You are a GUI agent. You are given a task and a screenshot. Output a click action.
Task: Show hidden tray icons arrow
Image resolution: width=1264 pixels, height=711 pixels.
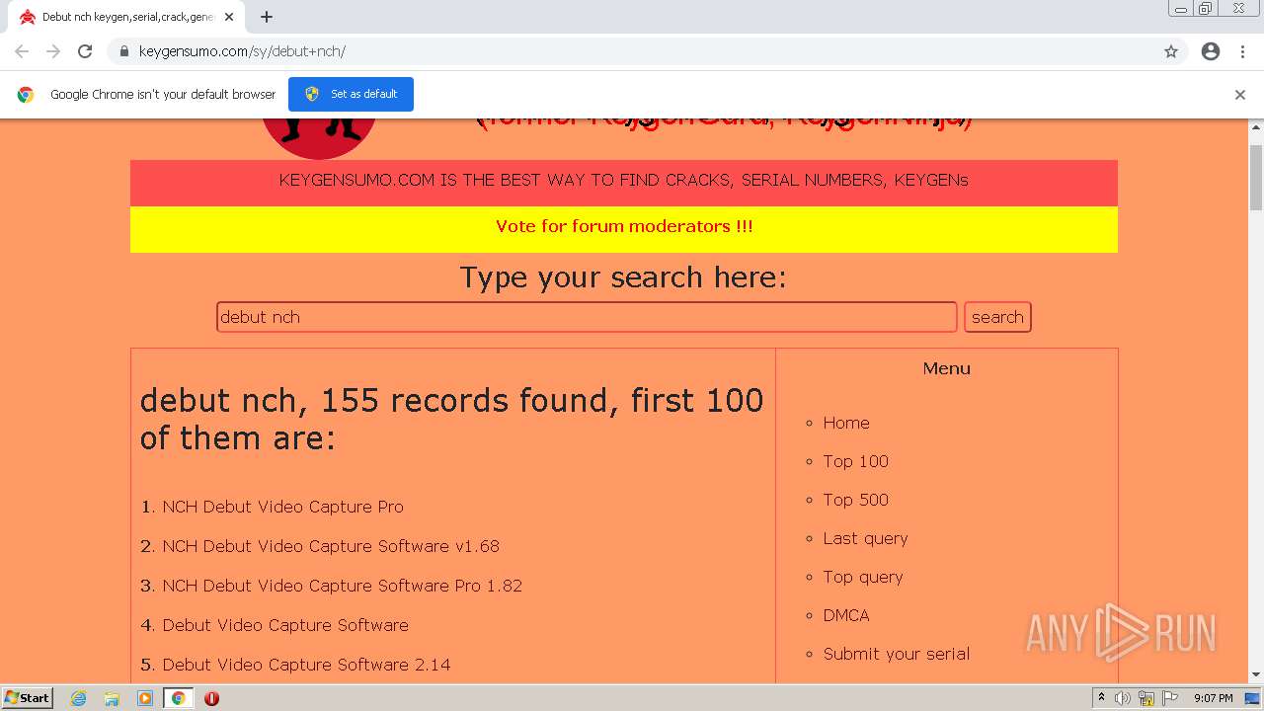click(1101, 698)
